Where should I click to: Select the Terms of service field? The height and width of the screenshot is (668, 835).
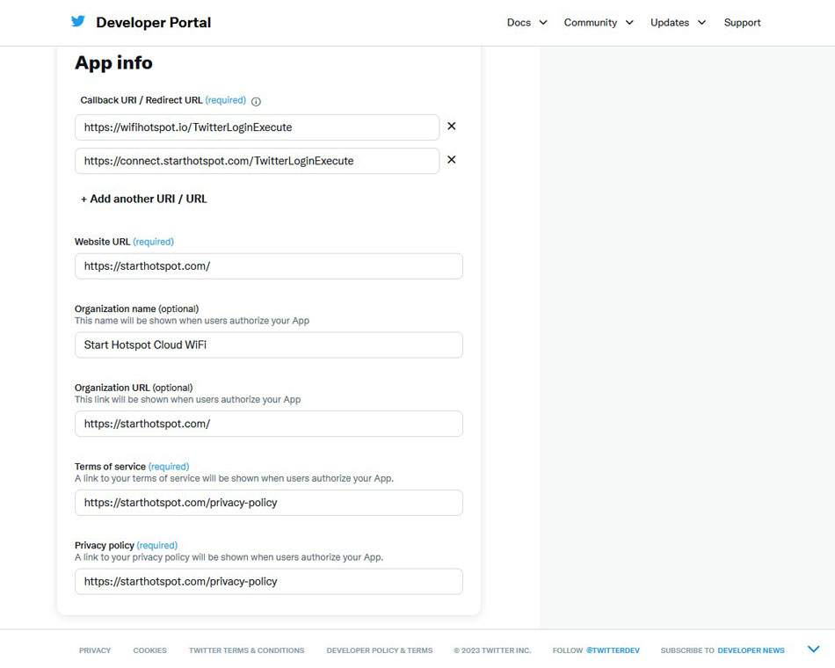coord(268,503)
